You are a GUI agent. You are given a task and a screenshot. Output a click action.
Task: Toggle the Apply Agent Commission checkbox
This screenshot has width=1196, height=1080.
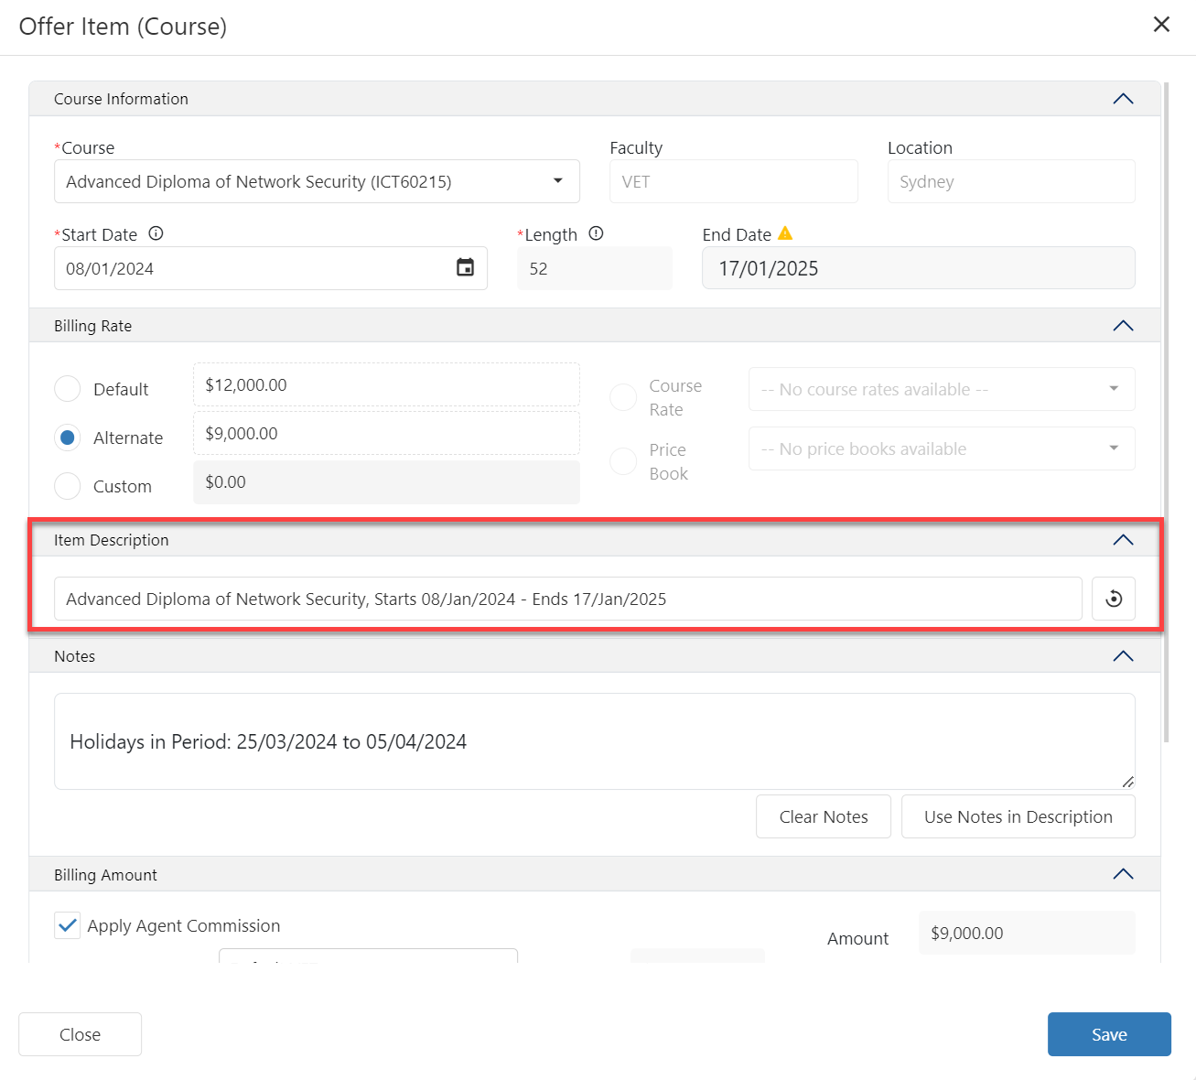[68, 925]
